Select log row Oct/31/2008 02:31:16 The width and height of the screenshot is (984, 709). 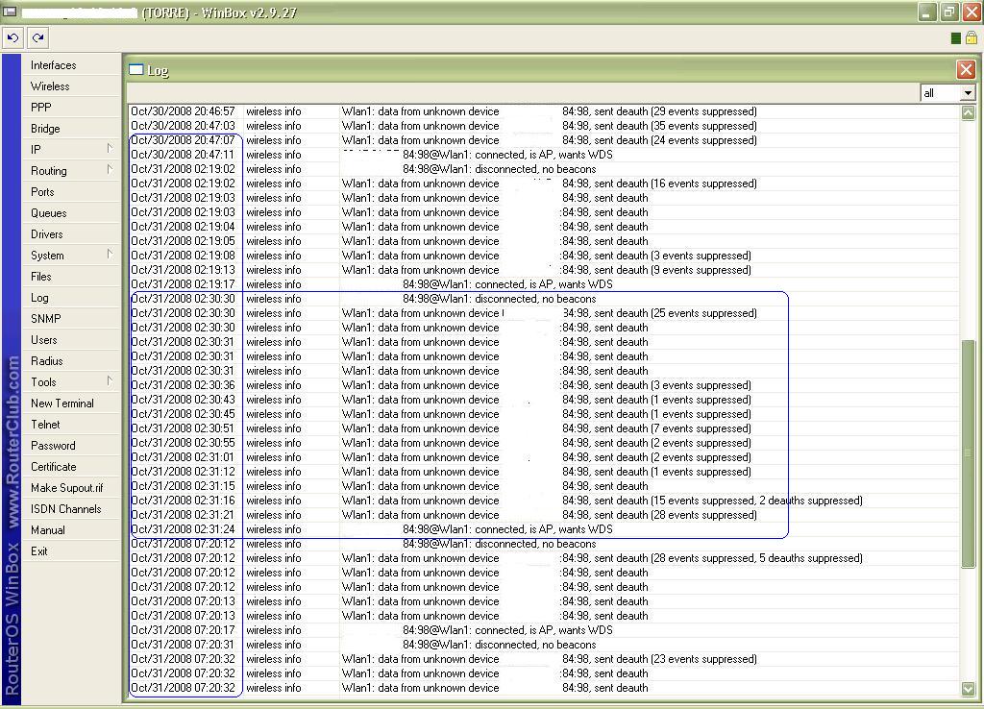pos(544,501)
